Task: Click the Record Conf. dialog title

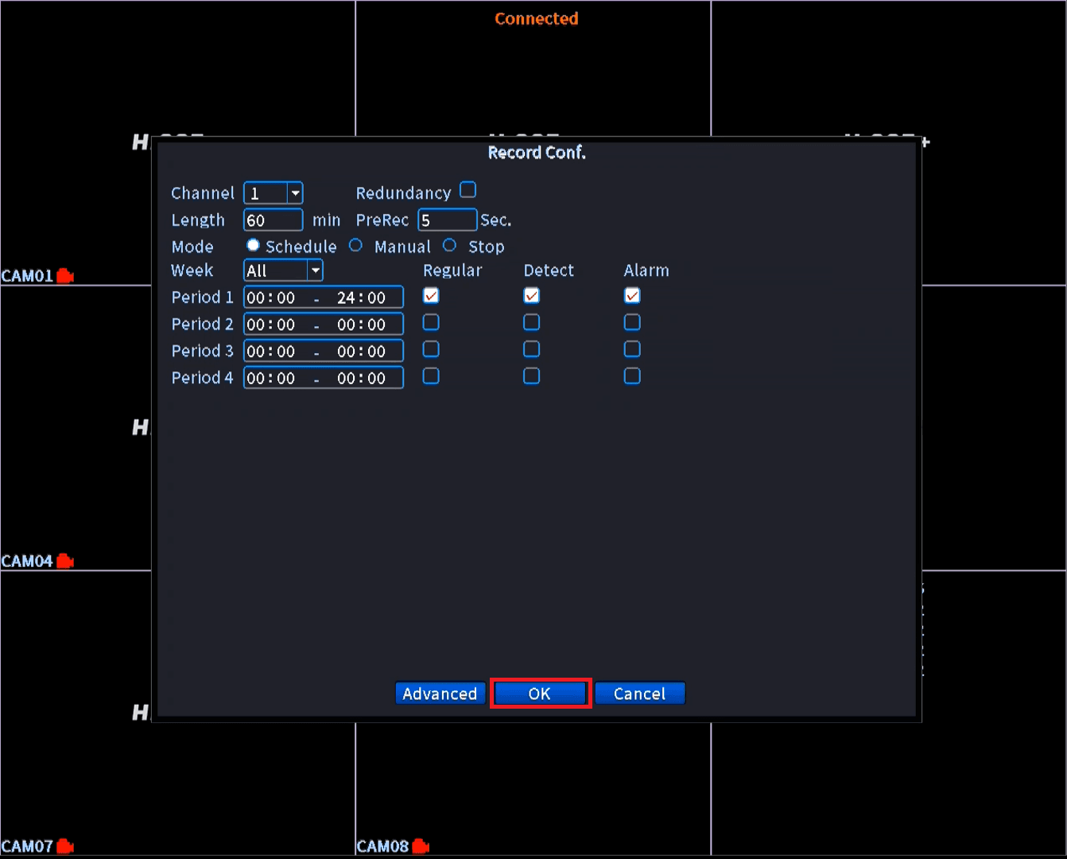Action: click(537, 153)
